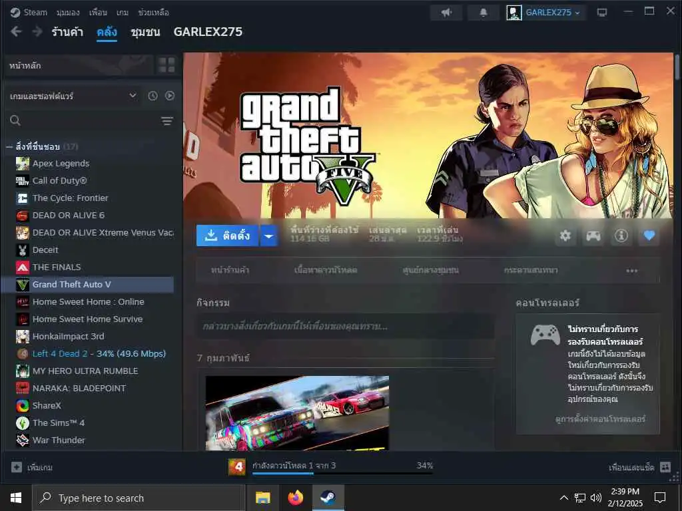The width and height of the screenshot is (682, 511).
Task: Open the Steam announcements megaphone icon
Action: coord(446,13)
